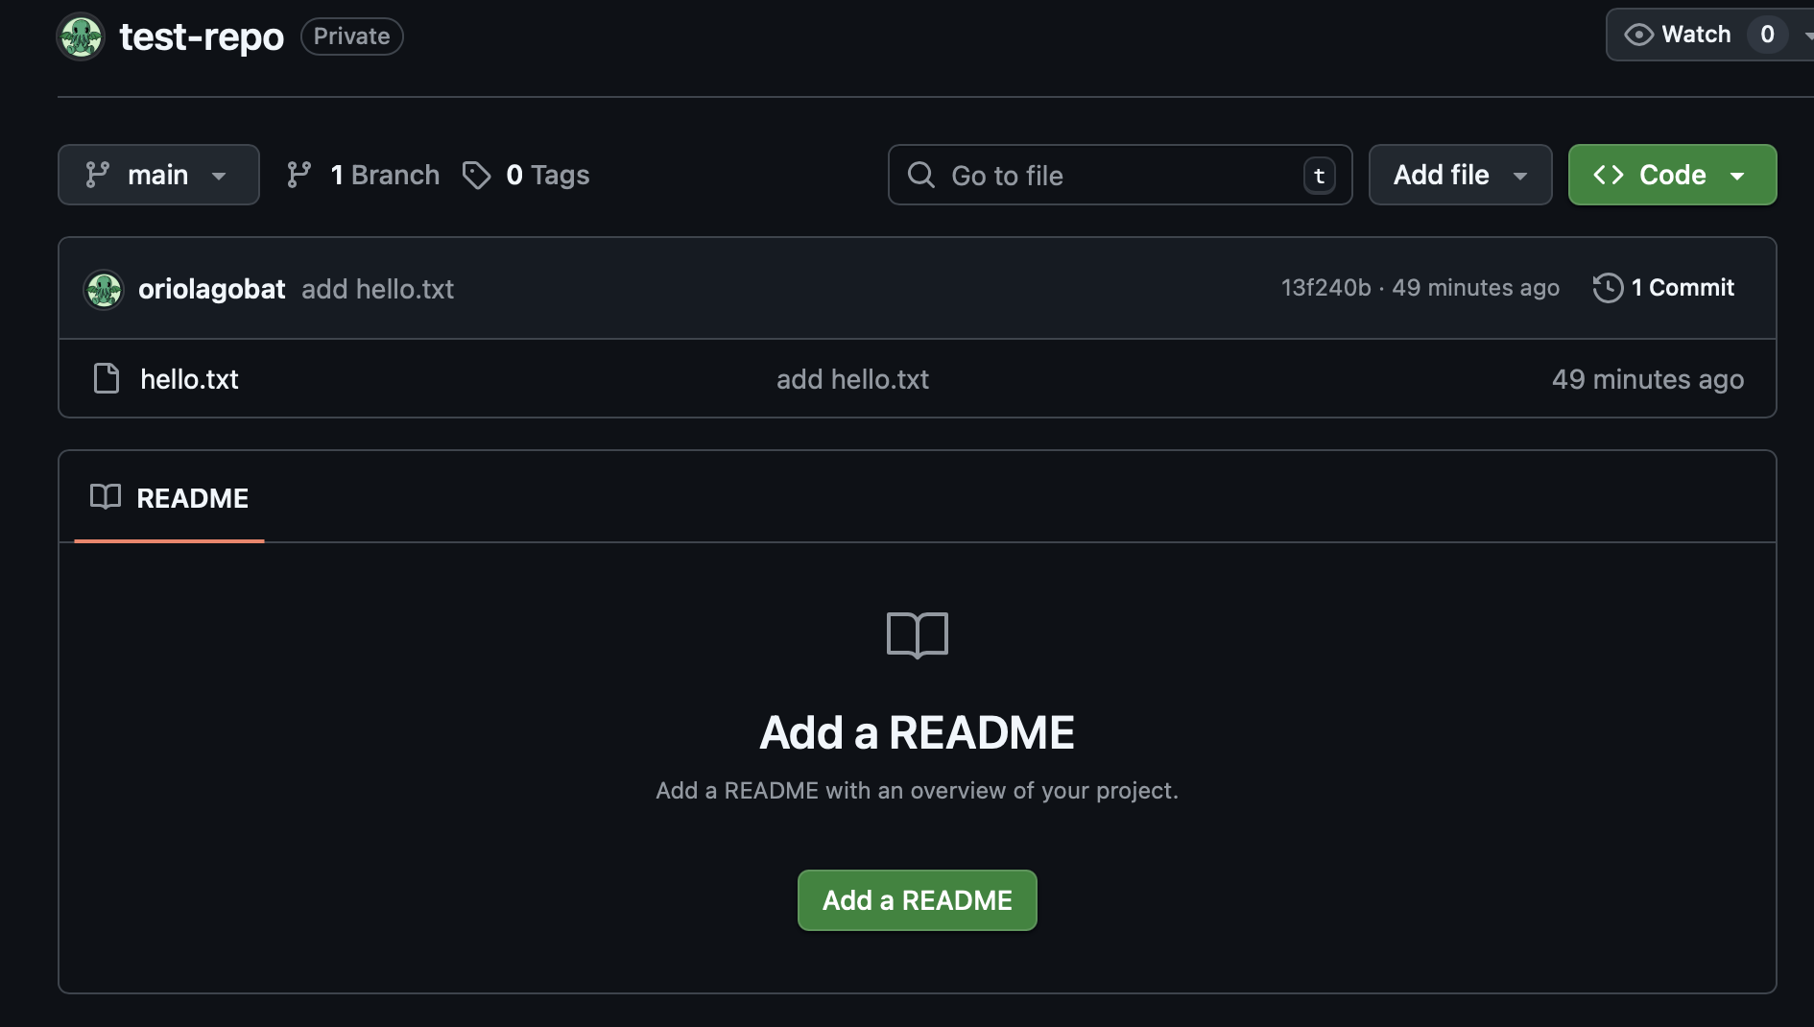Select the README tab
The image size is (1814, 1027).
pos(170,498)
